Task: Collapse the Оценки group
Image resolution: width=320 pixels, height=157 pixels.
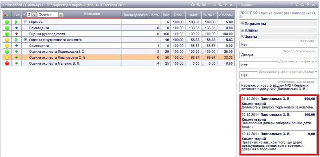Action: coord(26,22)
